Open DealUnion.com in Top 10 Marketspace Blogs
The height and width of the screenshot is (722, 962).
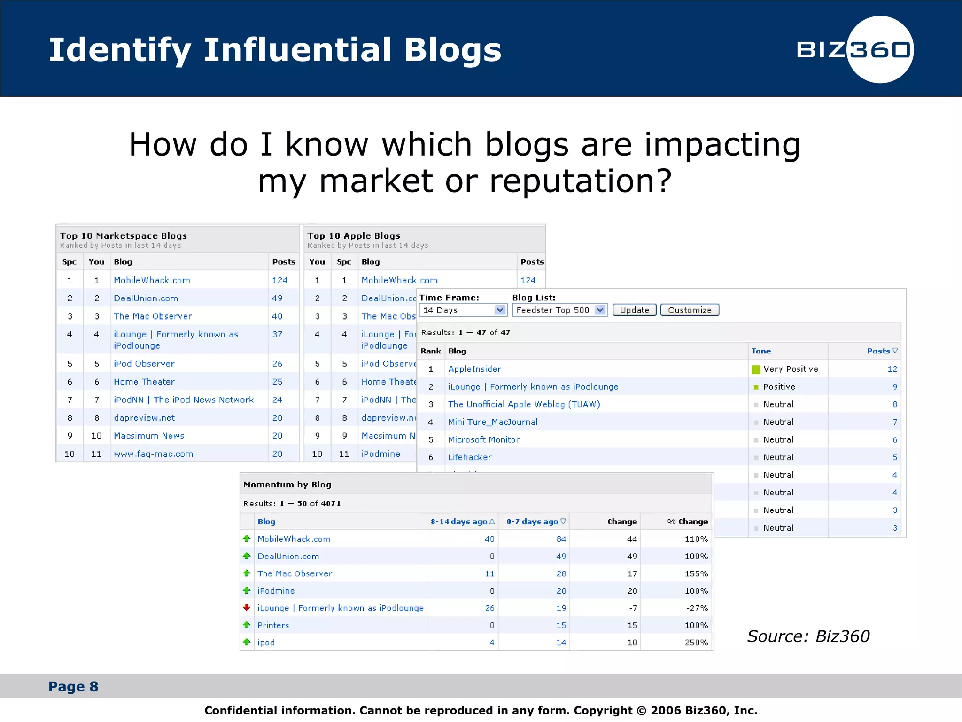(146, 298)
